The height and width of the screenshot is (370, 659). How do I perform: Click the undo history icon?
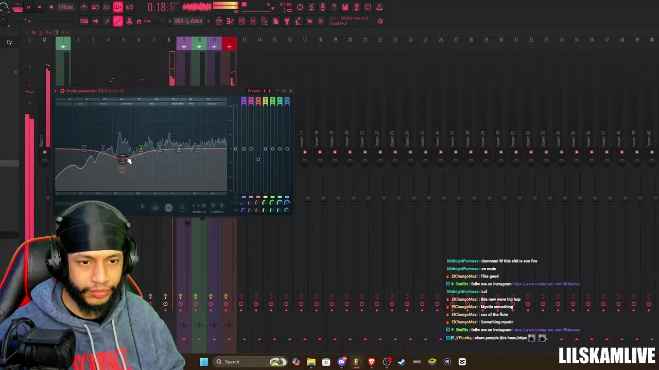click(300, 7)
